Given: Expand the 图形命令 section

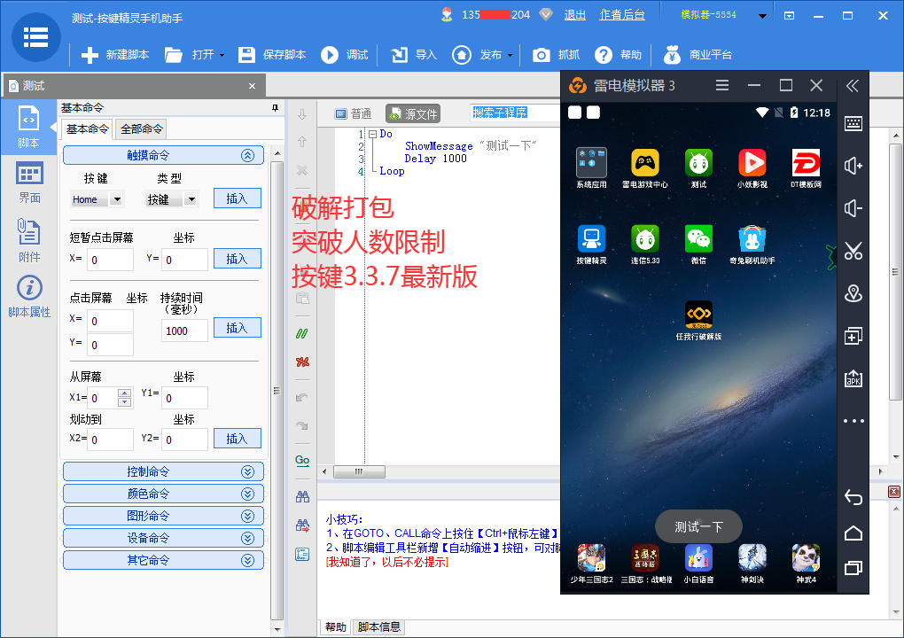Looking at the screenshot, I should 247,515.
